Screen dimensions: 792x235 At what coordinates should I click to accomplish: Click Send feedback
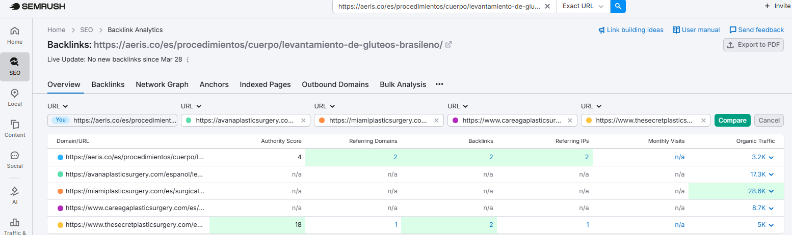click(x=757, y=30)
